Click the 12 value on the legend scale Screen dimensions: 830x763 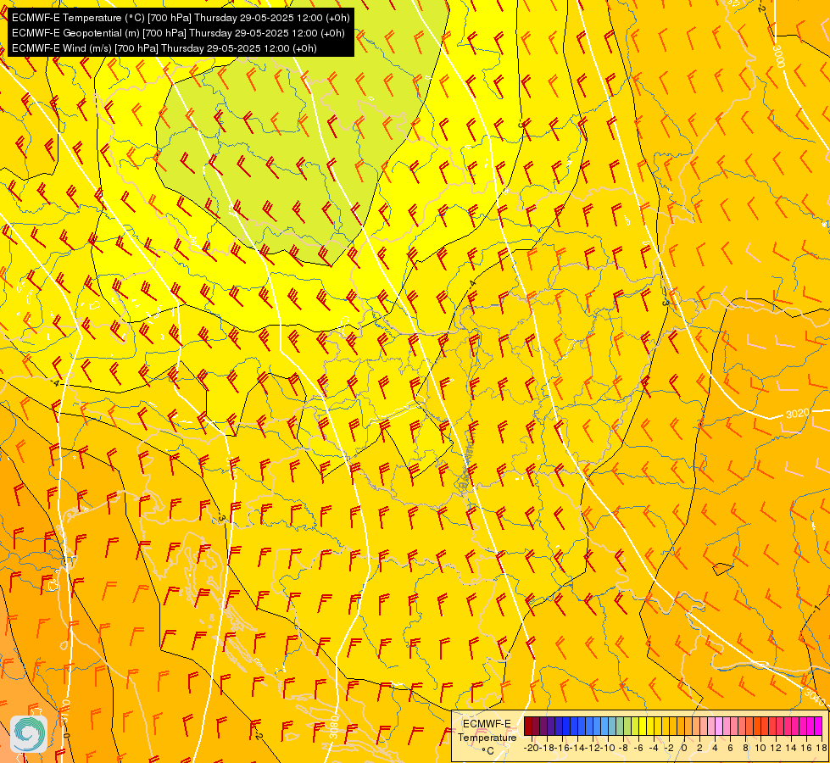[776, 748]
